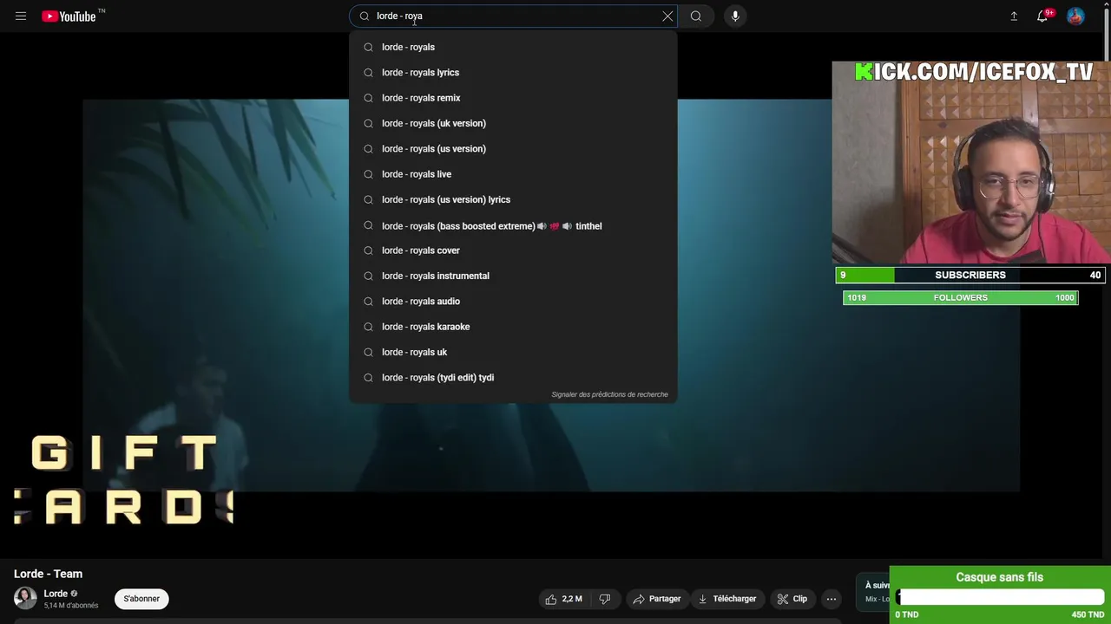1111x624 pixels.
Task: Open the account avatar menu
Action: [x=1075, y=16]
